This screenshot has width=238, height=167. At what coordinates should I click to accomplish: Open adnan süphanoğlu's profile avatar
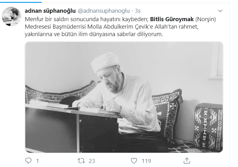(11, 16)
